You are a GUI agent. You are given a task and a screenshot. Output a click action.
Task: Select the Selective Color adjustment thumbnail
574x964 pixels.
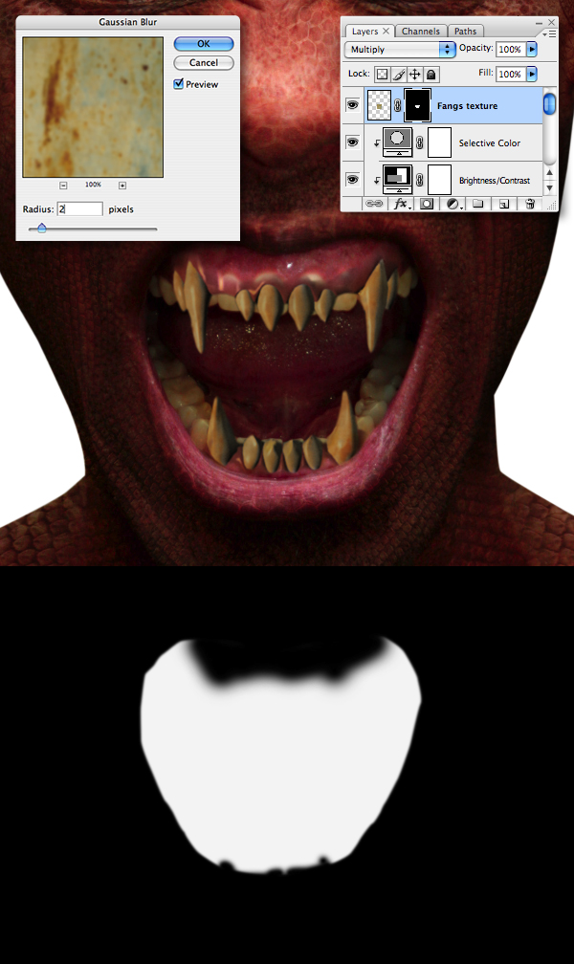(x=397, y=142)
